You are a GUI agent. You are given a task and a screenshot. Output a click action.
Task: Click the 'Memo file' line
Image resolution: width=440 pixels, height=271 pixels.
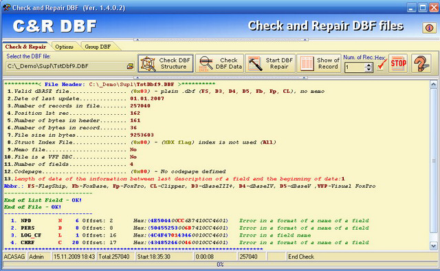[x=71, y=150]
